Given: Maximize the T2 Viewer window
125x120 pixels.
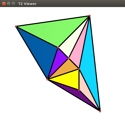Looking at the screenshot, I should pyautogui.click(x=13, y=4).
